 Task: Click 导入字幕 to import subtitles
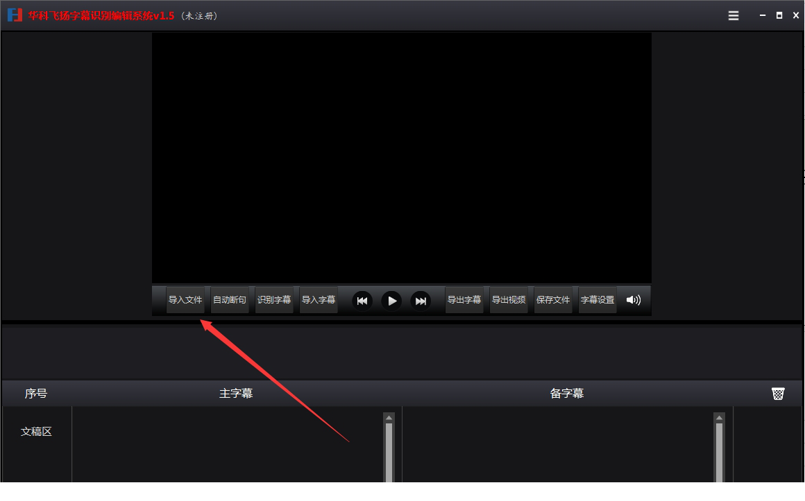(x=319, y=300)
